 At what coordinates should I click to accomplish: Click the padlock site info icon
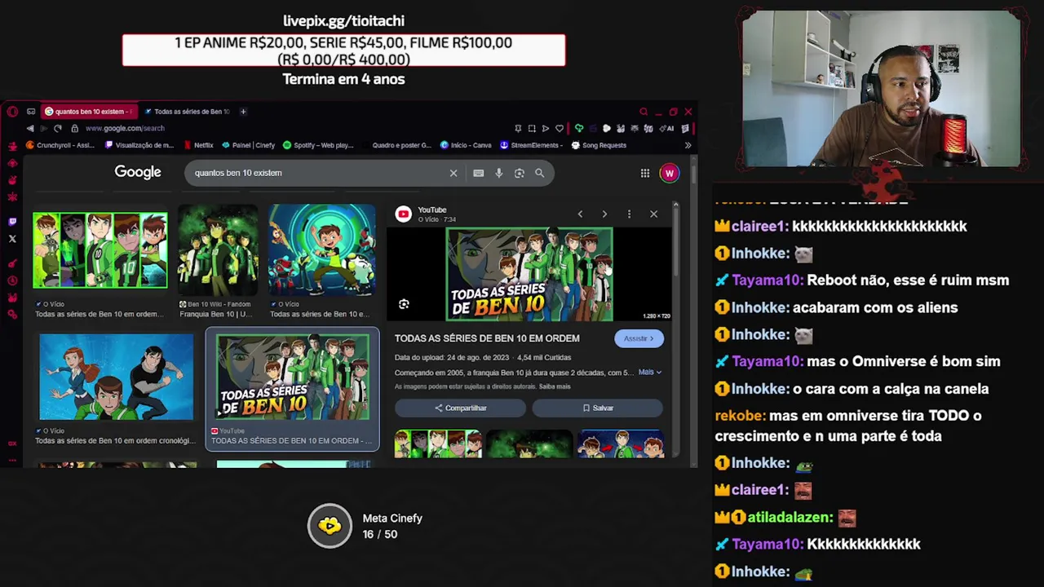point(74,128)
